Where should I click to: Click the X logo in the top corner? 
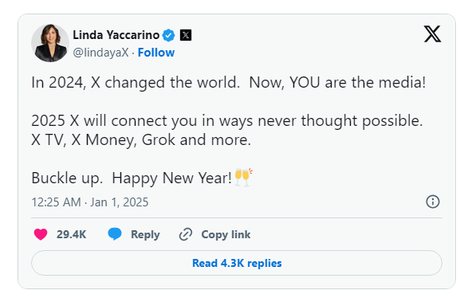(432, 34)
